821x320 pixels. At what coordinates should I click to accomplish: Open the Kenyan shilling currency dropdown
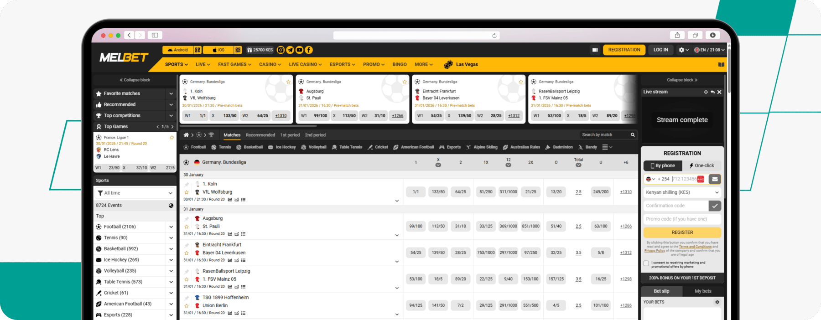click(682, 192)
